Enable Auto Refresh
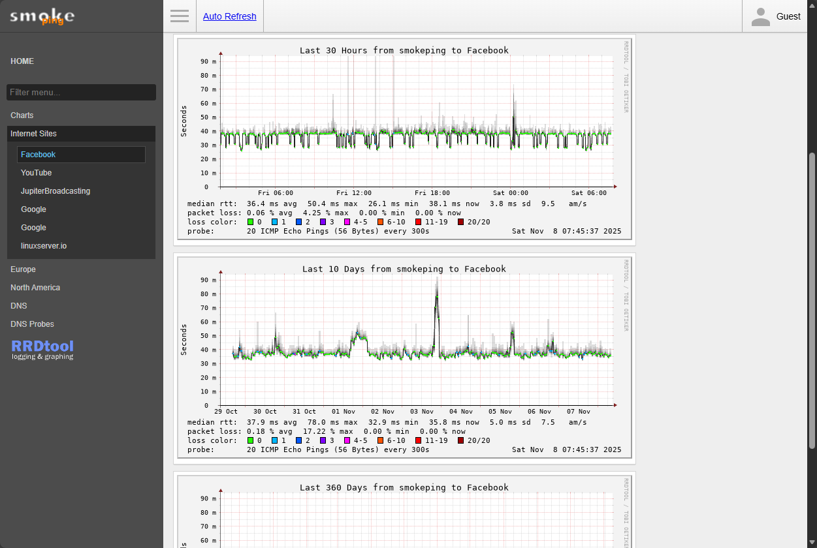This screenshot has width=817, height=548. point(229,16)
